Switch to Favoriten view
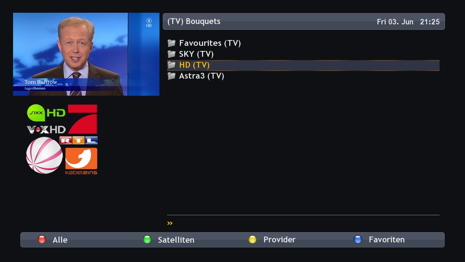Image resolution: width=465 pixels, height=262 pixels. point(387,240)
